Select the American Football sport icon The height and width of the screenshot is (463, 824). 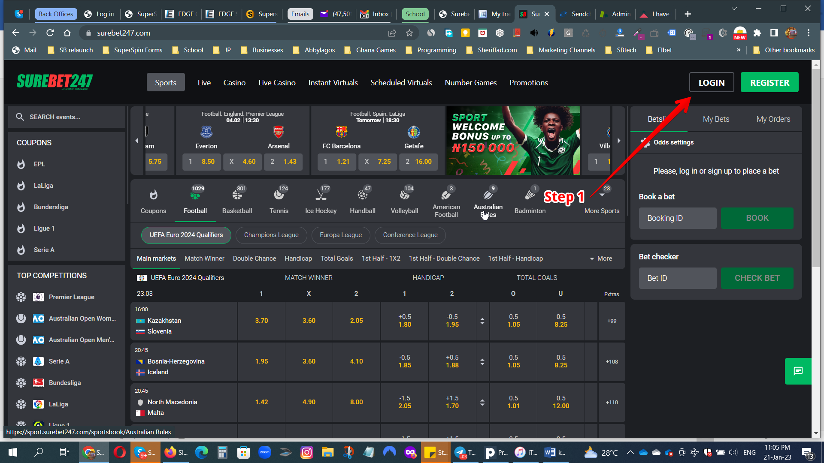pos(446,195)
